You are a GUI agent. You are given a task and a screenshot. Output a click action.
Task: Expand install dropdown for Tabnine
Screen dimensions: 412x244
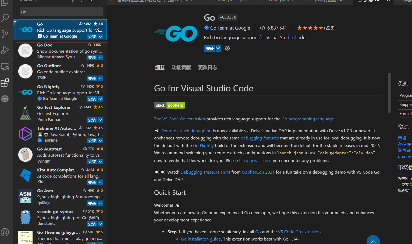point(100,141)
